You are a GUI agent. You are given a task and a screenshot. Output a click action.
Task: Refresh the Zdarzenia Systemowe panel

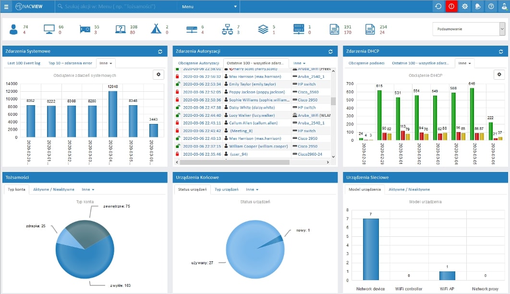(160, 51)
